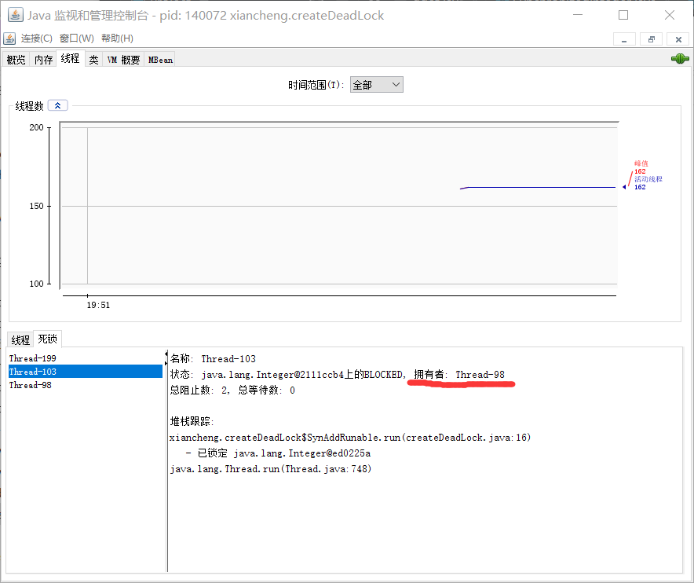Screen dimensions: 694x583
Task: Select Thread-98 in the deadlock list
Action: point(86,385)
